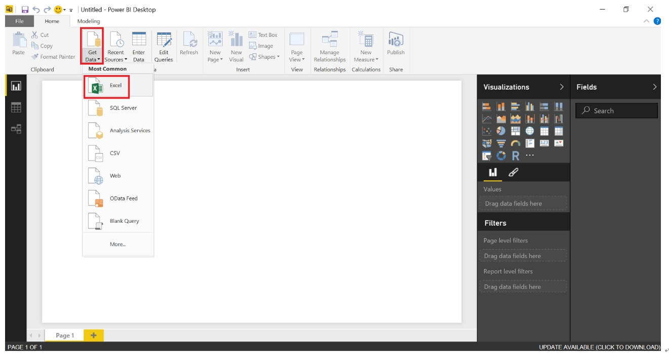Select the Home ribbon tab
The width and height of the screenshot is (669, 356).
52,21
